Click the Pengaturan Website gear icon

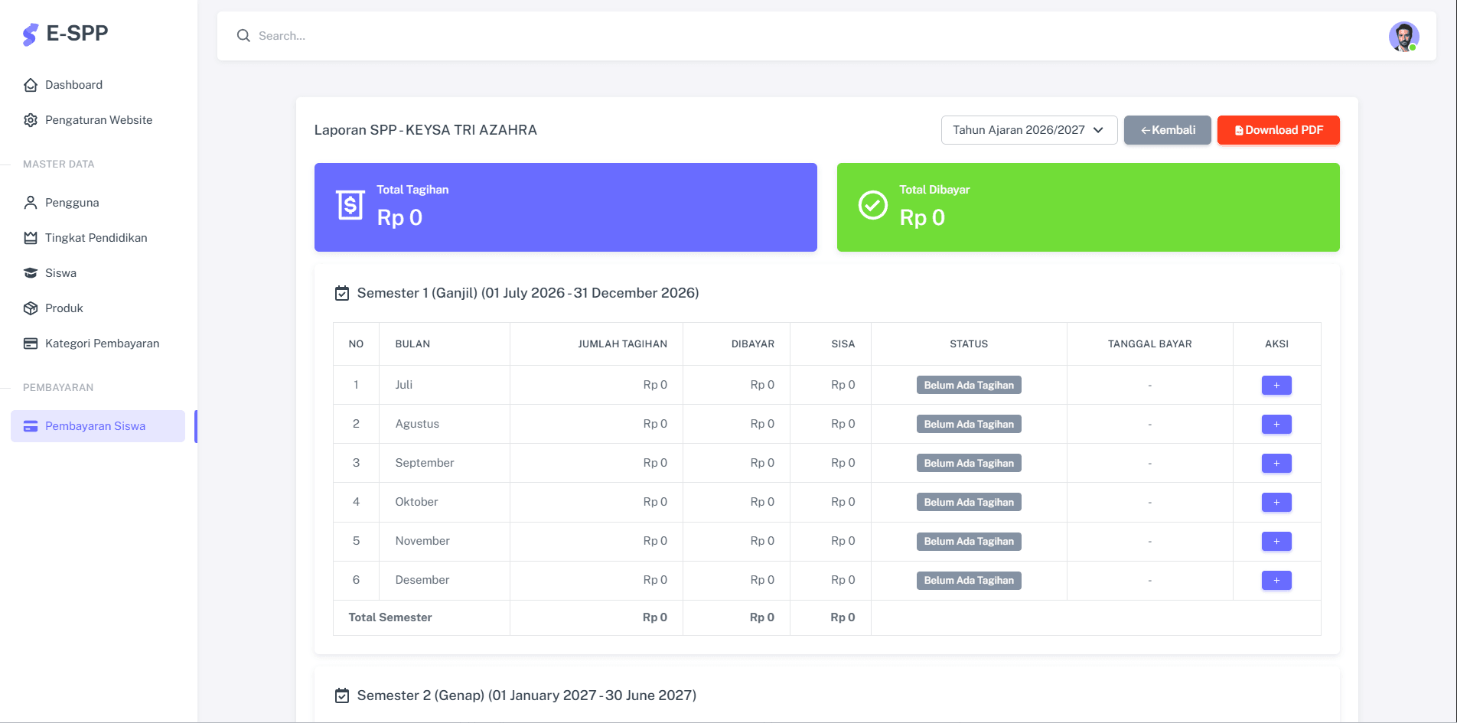point(31,120)
